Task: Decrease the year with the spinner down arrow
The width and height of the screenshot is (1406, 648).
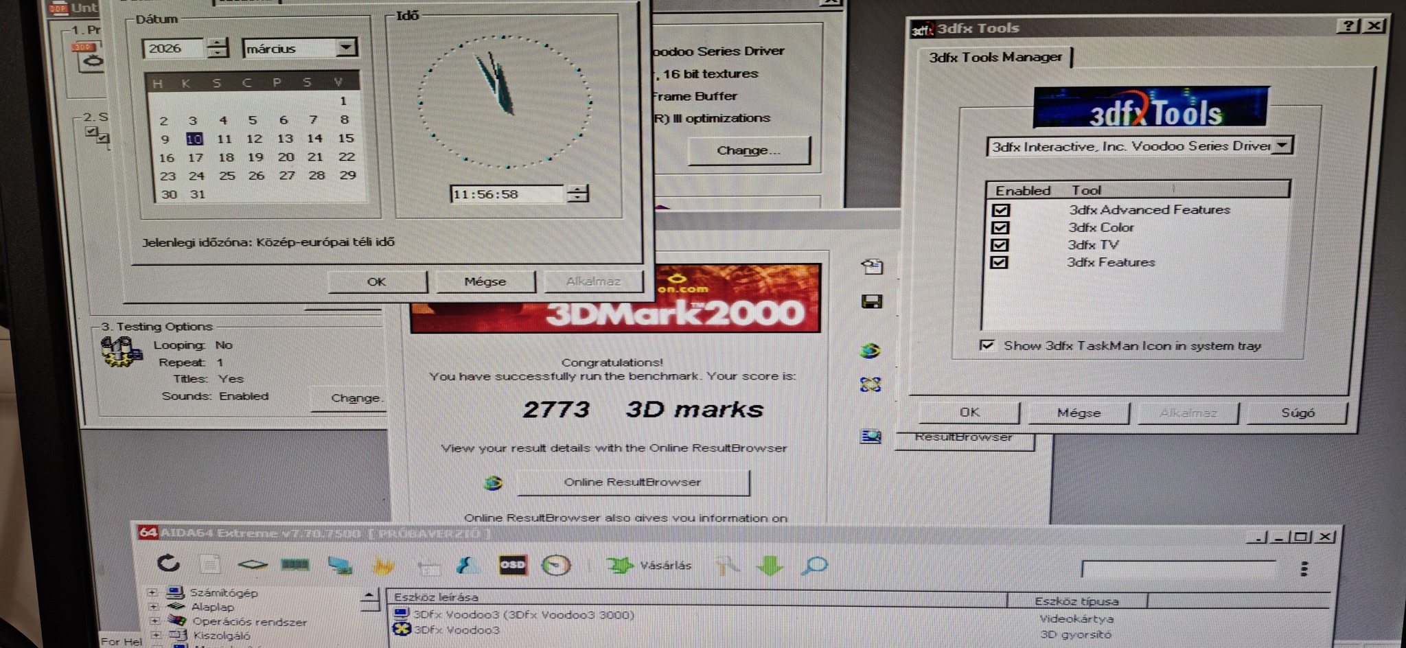Action: click(x=218, y=53)
